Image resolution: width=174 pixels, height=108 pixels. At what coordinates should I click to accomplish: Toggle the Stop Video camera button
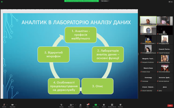click(12, 104)
